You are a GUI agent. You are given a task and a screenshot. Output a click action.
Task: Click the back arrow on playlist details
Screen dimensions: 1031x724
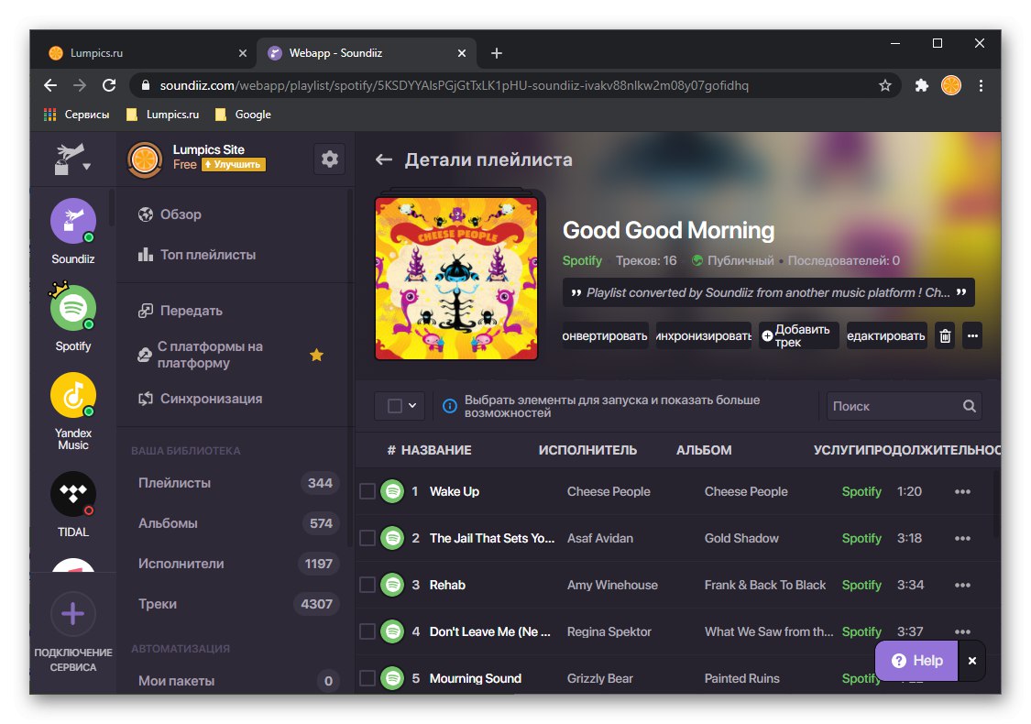tap(384, 159)
